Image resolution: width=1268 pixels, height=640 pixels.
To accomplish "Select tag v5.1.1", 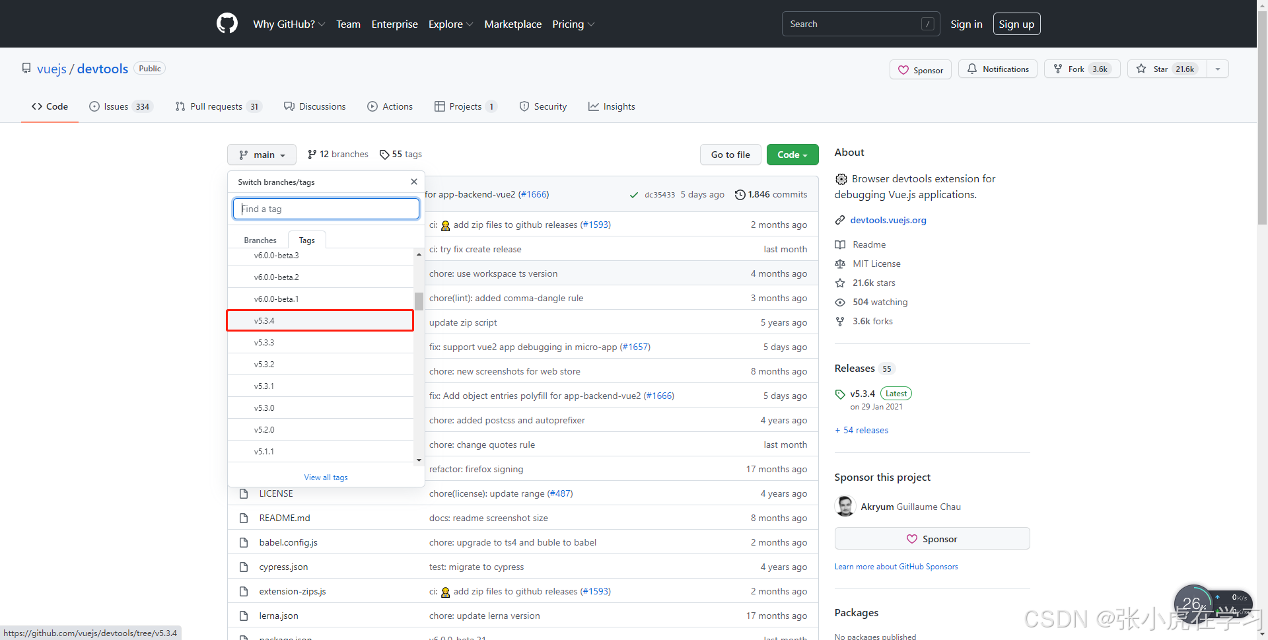I will pos(321,451).
